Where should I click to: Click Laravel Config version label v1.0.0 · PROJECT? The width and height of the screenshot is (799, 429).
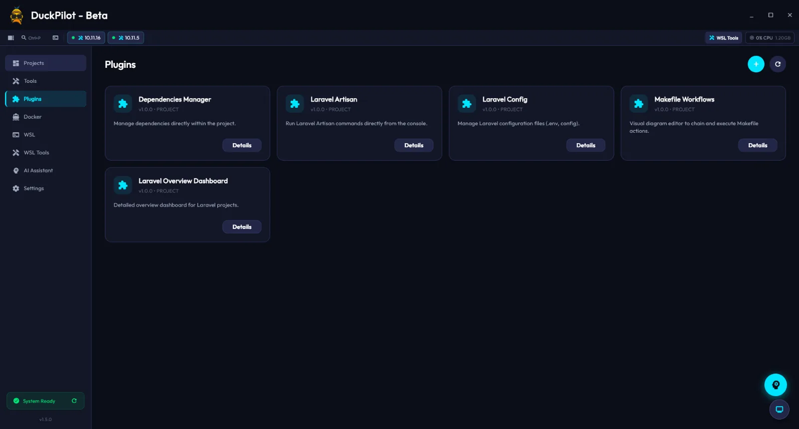(x=502, y=109)
